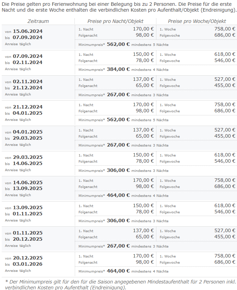Click the 04.01.2025 season start date
The height and width of the screenshot is (290, 237).
point(27,132)
